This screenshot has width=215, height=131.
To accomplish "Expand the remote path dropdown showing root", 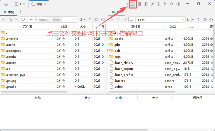I will click(x=183, y=19).
